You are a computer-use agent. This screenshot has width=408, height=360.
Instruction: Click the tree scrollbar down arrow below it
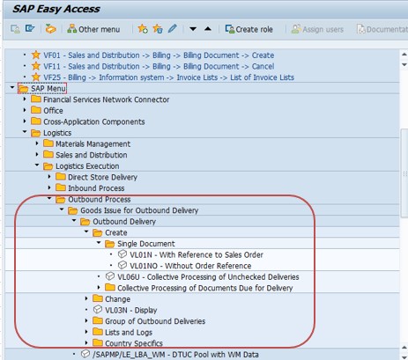(404, 64)
